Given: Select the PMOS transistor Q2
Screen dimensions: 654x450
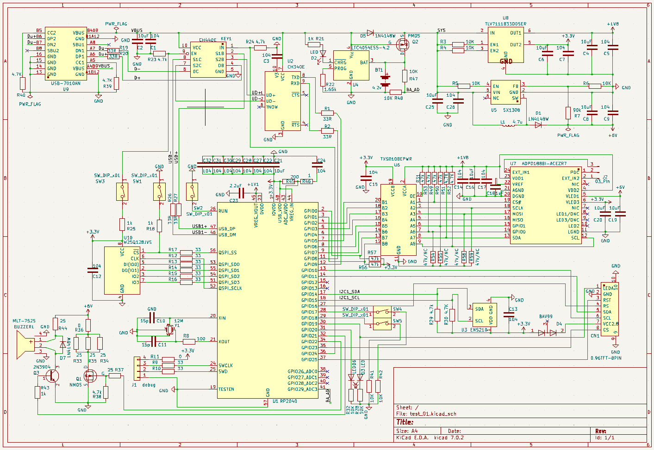Looking at the screenshot, I should (402, 45).
